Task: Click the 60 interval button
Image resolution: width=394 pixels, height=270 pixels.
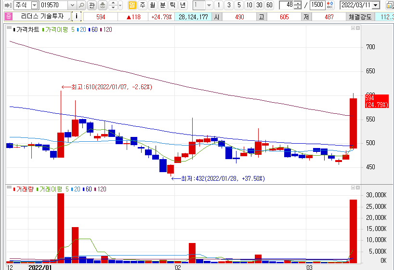Action: 269,5
